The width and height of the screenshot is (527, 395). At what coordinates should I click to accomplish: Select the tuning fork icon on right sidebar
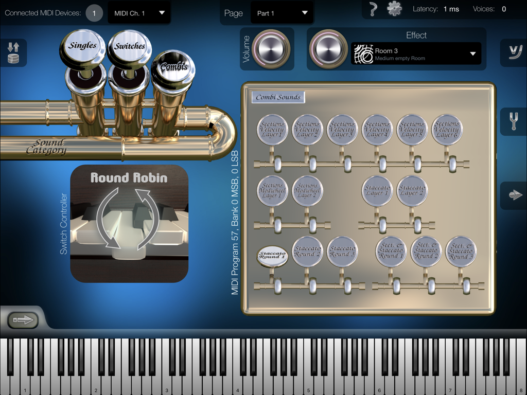click(x=513, y=122)
